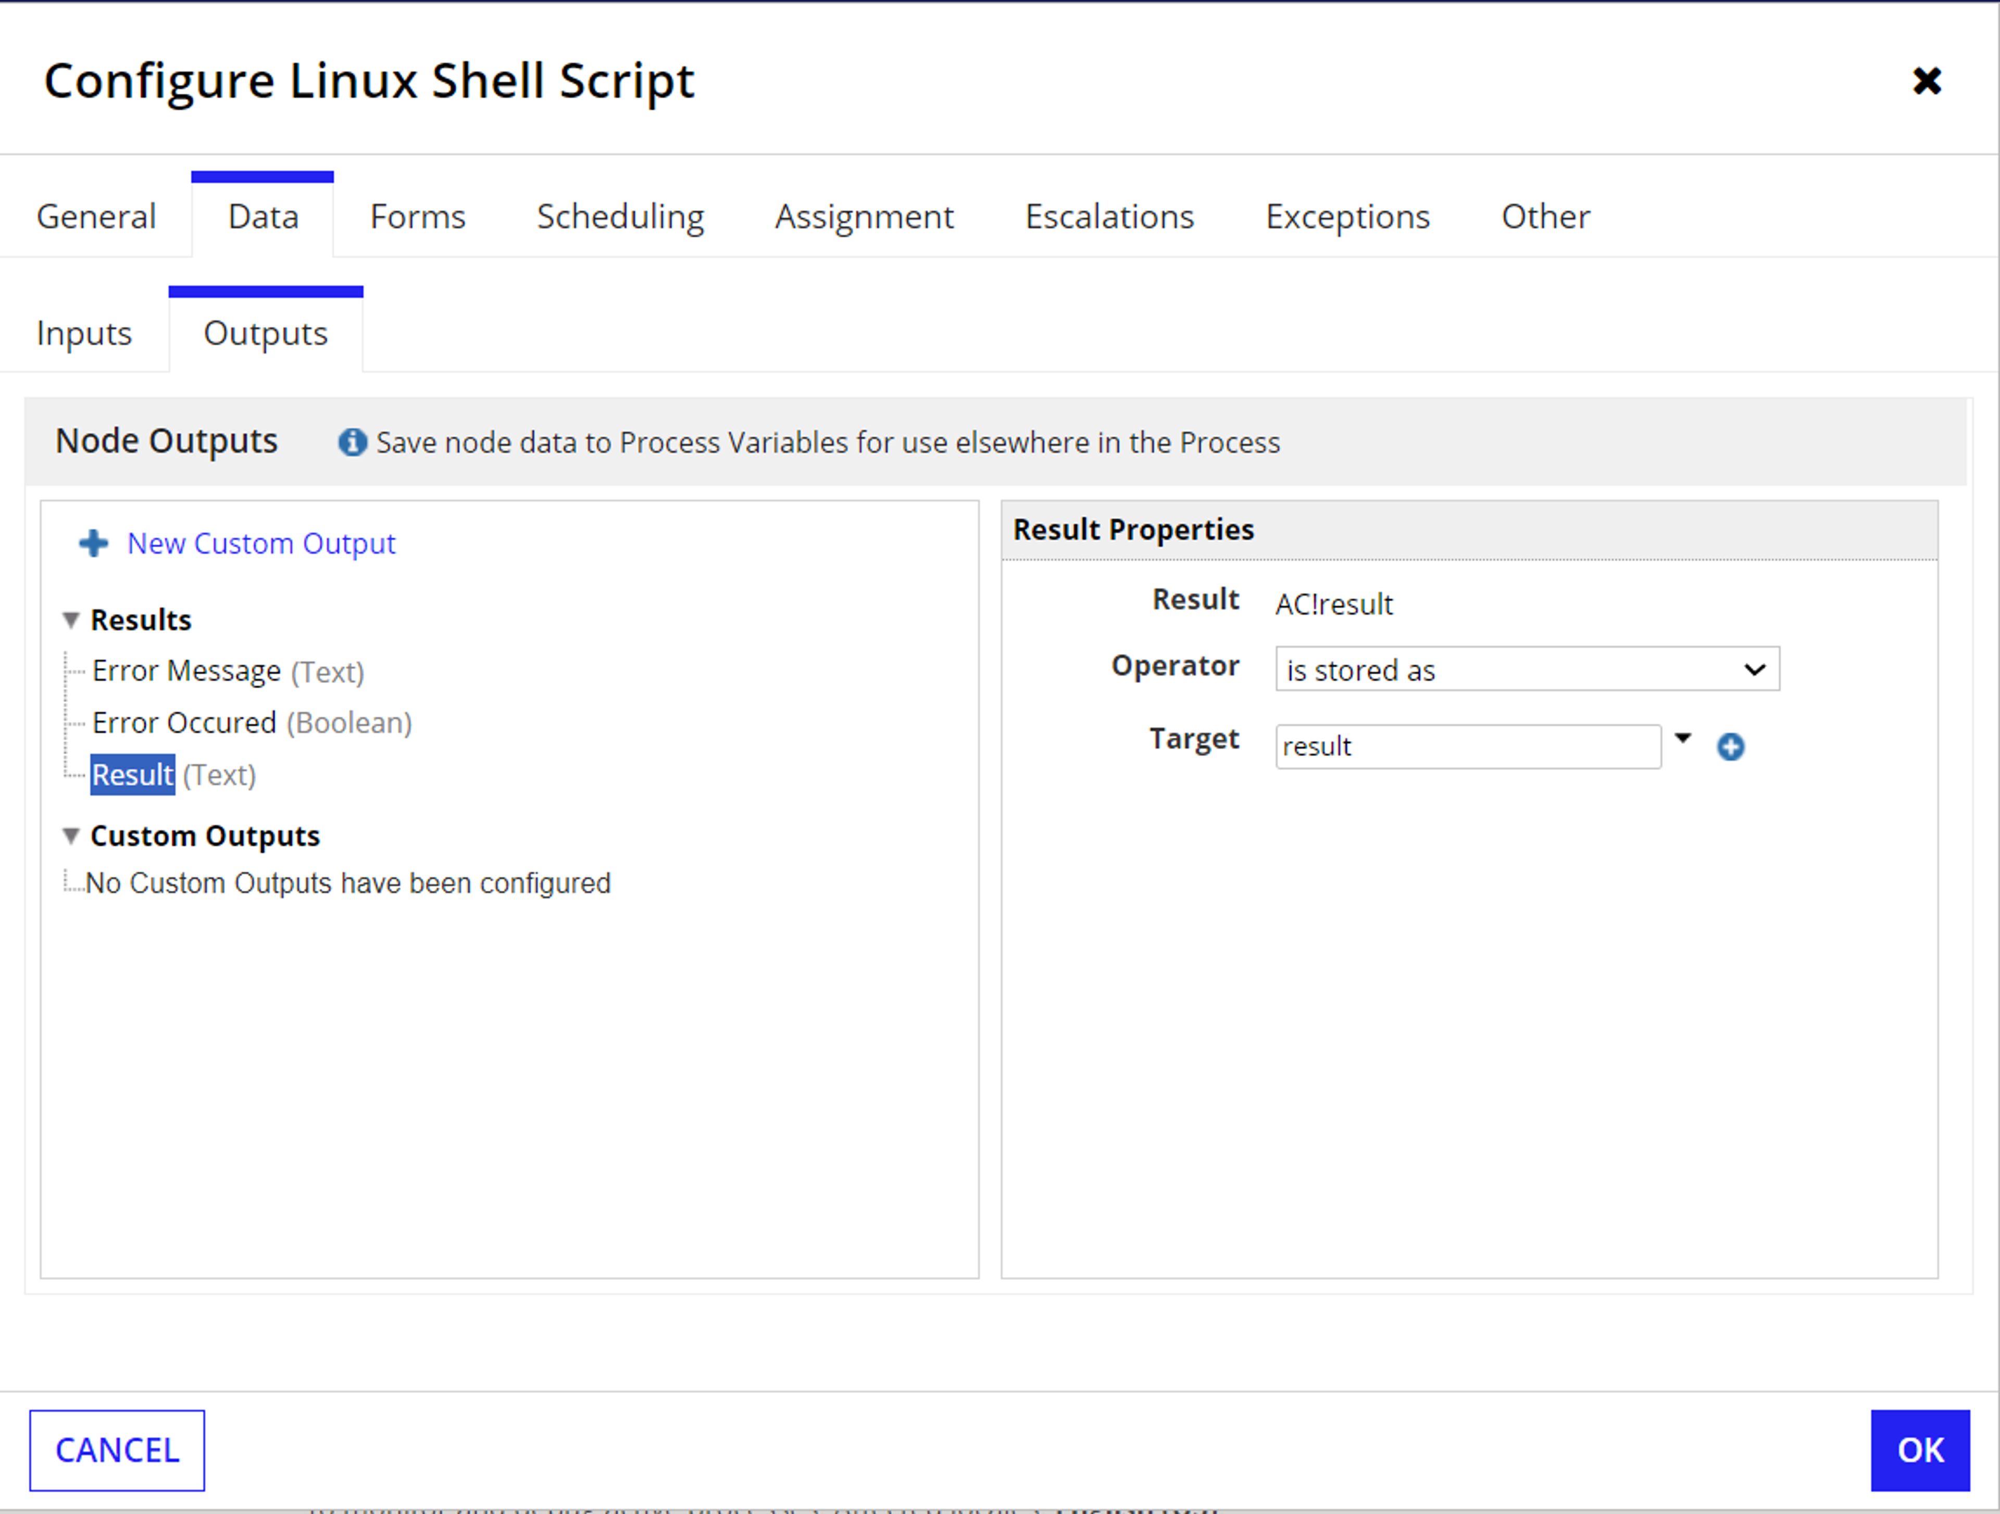This screenshot has height=1514, width=2000.
Task: Switch to the Escalations tab
Action: [x=1109, y=217]
